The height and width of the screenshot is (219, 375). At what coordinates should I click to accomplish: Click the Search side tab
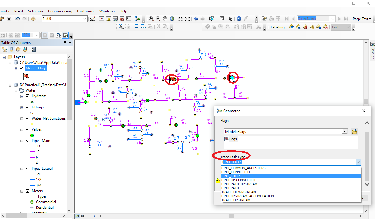tap(373, 51)
